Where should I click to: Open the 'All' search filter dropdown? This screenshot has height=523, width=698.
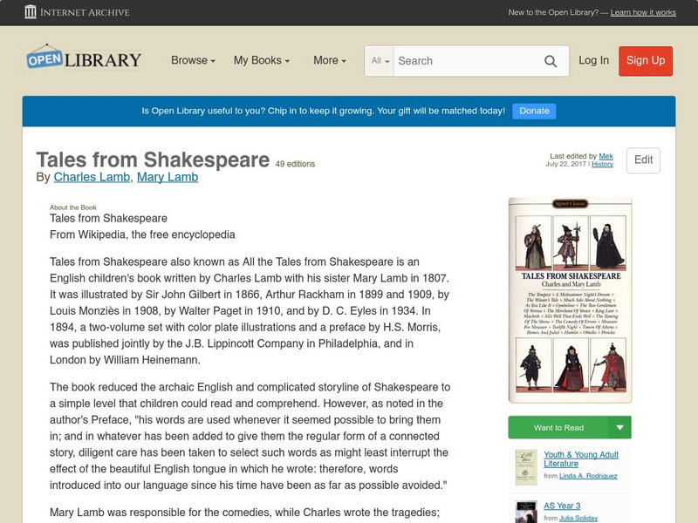(x=379, y=61)
